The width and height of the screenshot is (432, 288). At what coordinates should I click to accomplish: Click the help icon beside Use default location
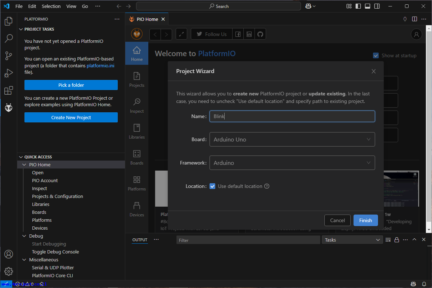[x=267, y=186]
